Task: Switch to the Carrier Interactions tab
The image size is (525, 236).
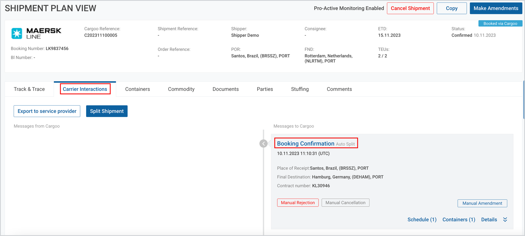Action: pyautogui.click(x=85, y=89)
